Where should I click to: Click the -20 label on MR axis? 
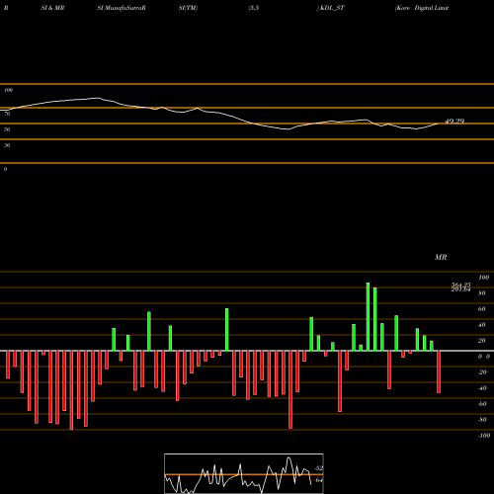pyautogui.click(x=482, y=372)
